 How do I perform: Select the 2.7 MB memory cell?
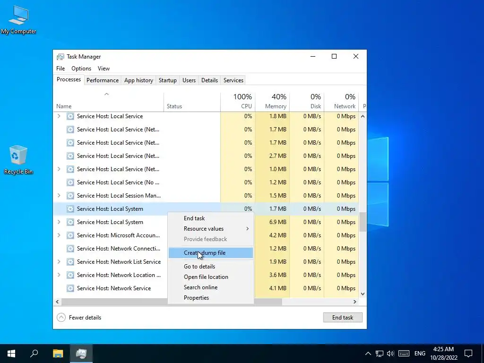[x=273, y=156]
